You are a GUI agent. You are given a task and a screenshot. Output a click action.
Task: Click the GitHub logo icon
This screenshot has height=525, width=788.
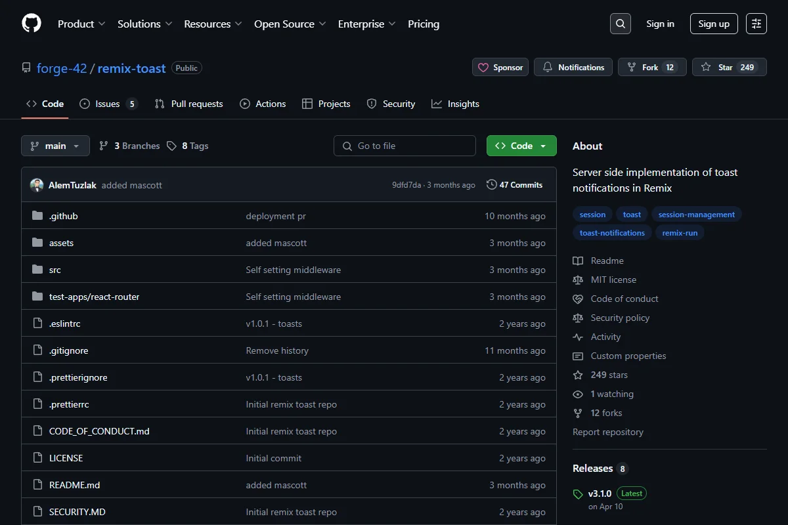[32, 24]
